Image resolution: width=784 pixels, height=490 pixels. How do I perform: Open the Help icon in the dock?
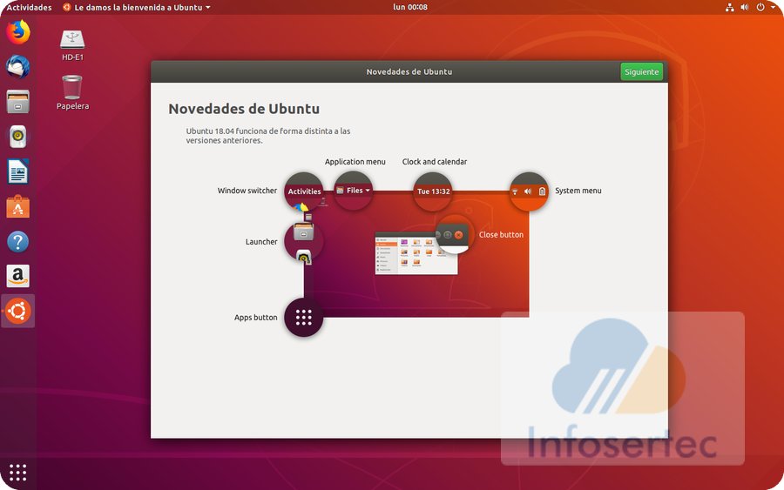point(17,241)
